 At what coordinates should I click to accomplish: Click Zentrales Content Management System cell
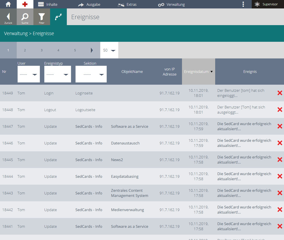click(130, 193)
